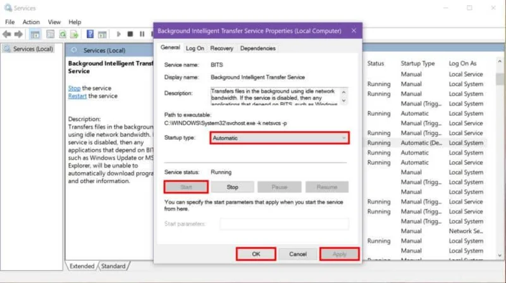Switch to the Log On tab

pos(195,48)
